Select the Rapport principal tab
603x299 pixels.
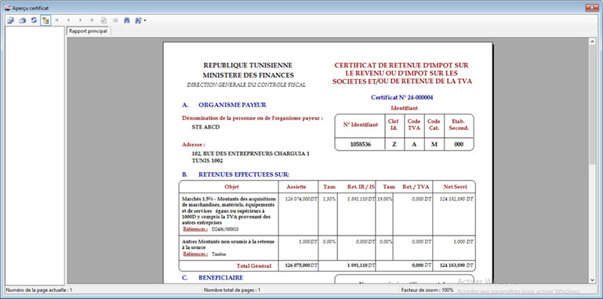point(88,31)
